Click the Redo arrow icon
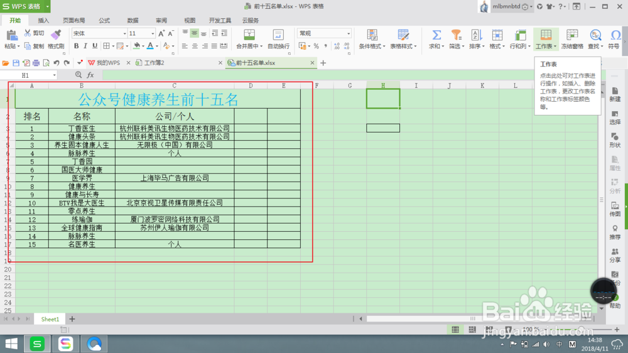The width and height of the screenshot is (628, 353). (67, 63)
